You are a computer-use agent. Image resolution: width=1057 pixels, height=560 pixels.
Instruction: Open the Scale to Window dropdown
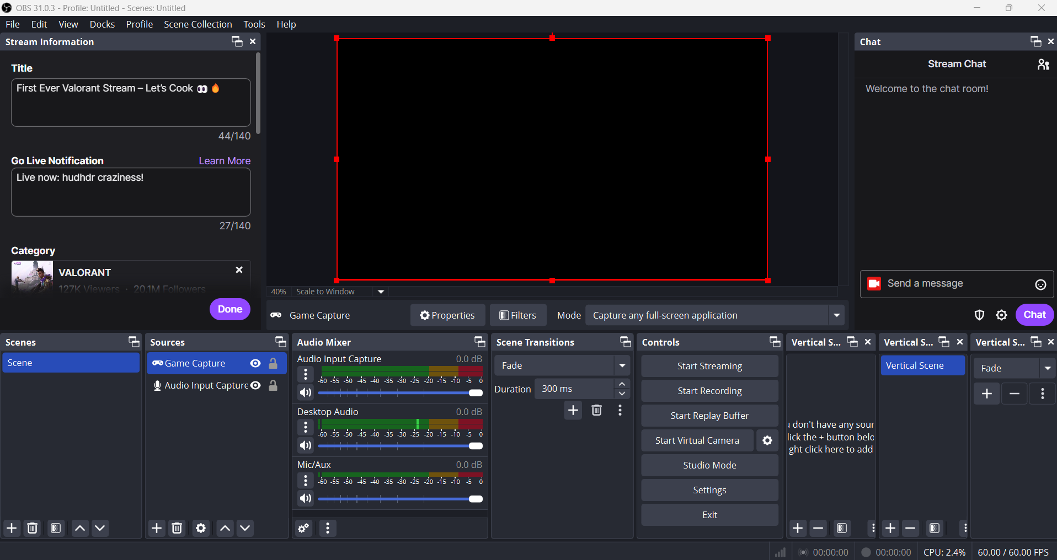[381, 292]
